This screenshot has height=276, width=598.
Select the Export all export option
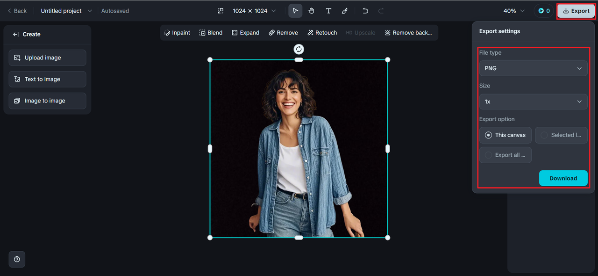tap(505, 155)
